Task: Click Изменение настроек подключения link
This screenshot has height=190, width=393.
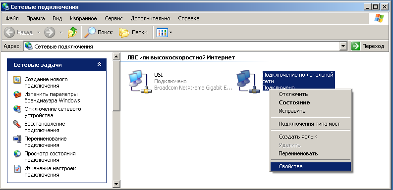Action: [50, 171]
